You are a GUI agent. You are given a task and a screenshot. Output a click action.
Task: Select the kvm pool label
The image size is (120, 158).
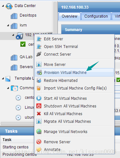(x=23, y=25)
